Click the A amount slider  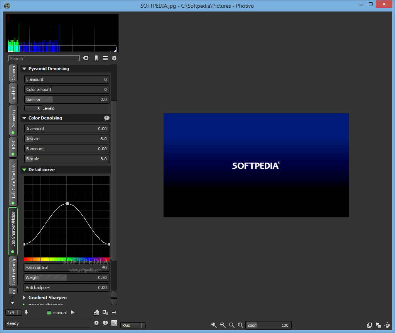coord(67,129)
